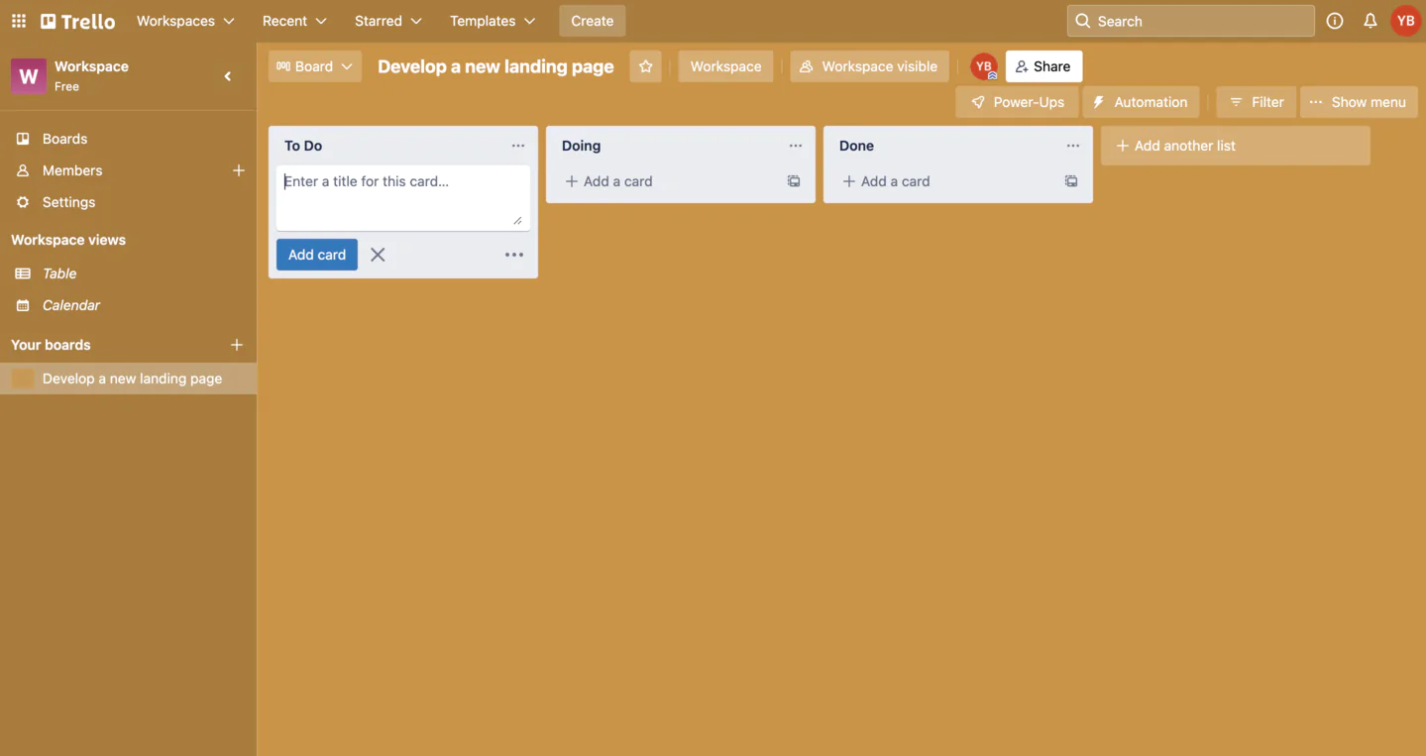Star the Develop a new landing page board
The image size is (1426, 756).
pyautogui.click(x=644, y=65)
